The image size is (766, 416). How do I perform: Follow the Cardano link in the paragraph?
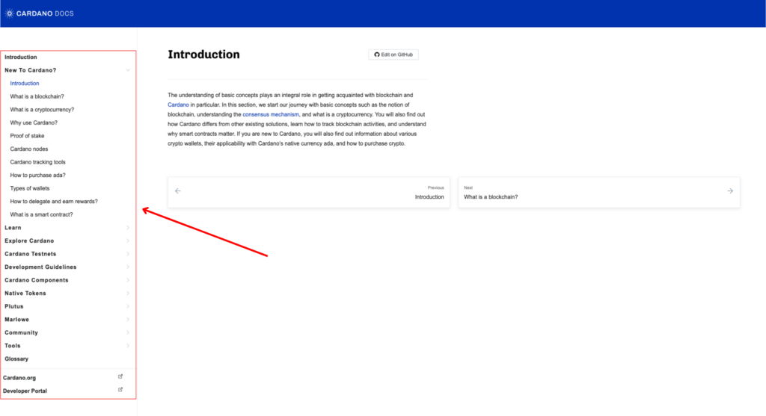coord(178,105)
